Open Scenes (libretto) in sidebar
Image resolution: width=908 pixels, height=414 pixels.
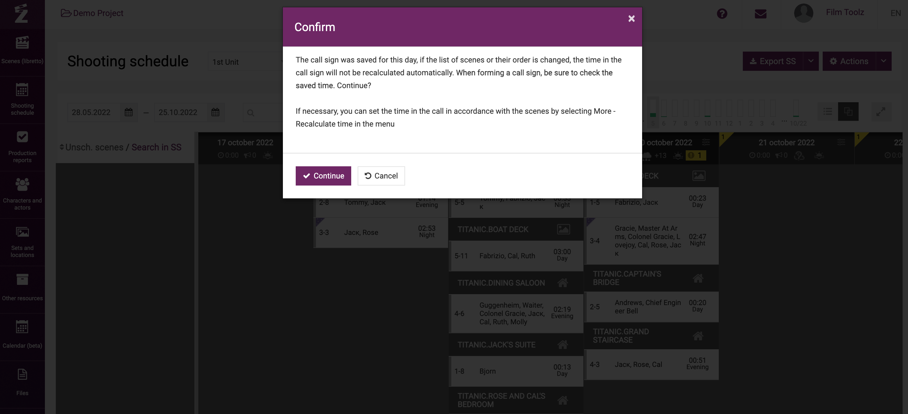pos(22,50)
